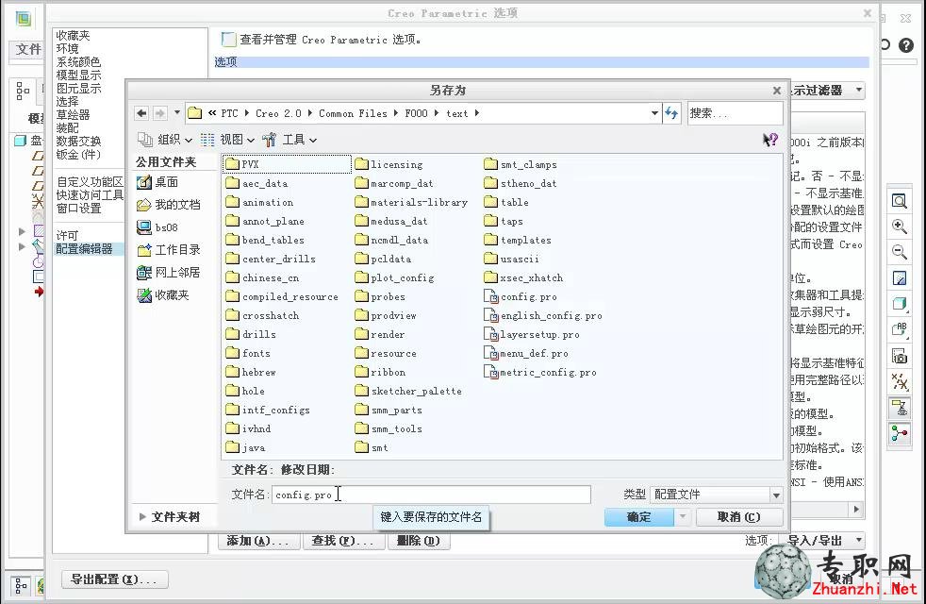Select 模型显示 in the options category list
The width and height of the screenshot is (926, 604).
[78, 75]
